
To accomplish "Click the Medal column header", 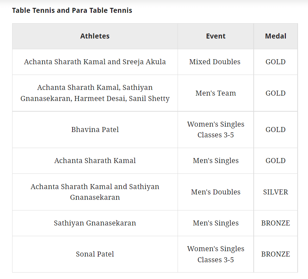I will 275,36.
